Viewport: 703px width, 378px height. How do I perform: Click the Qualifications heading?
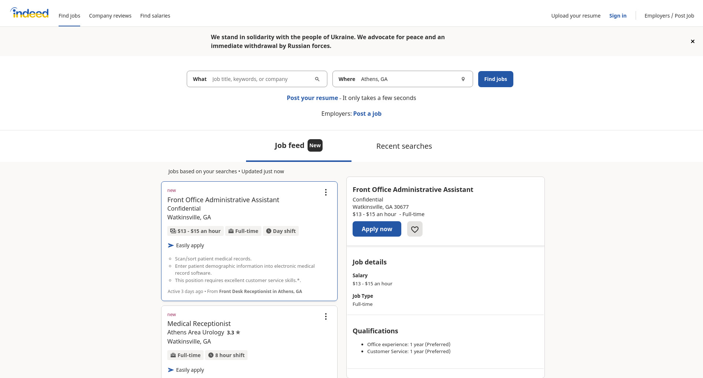click(x=375, y=331)
